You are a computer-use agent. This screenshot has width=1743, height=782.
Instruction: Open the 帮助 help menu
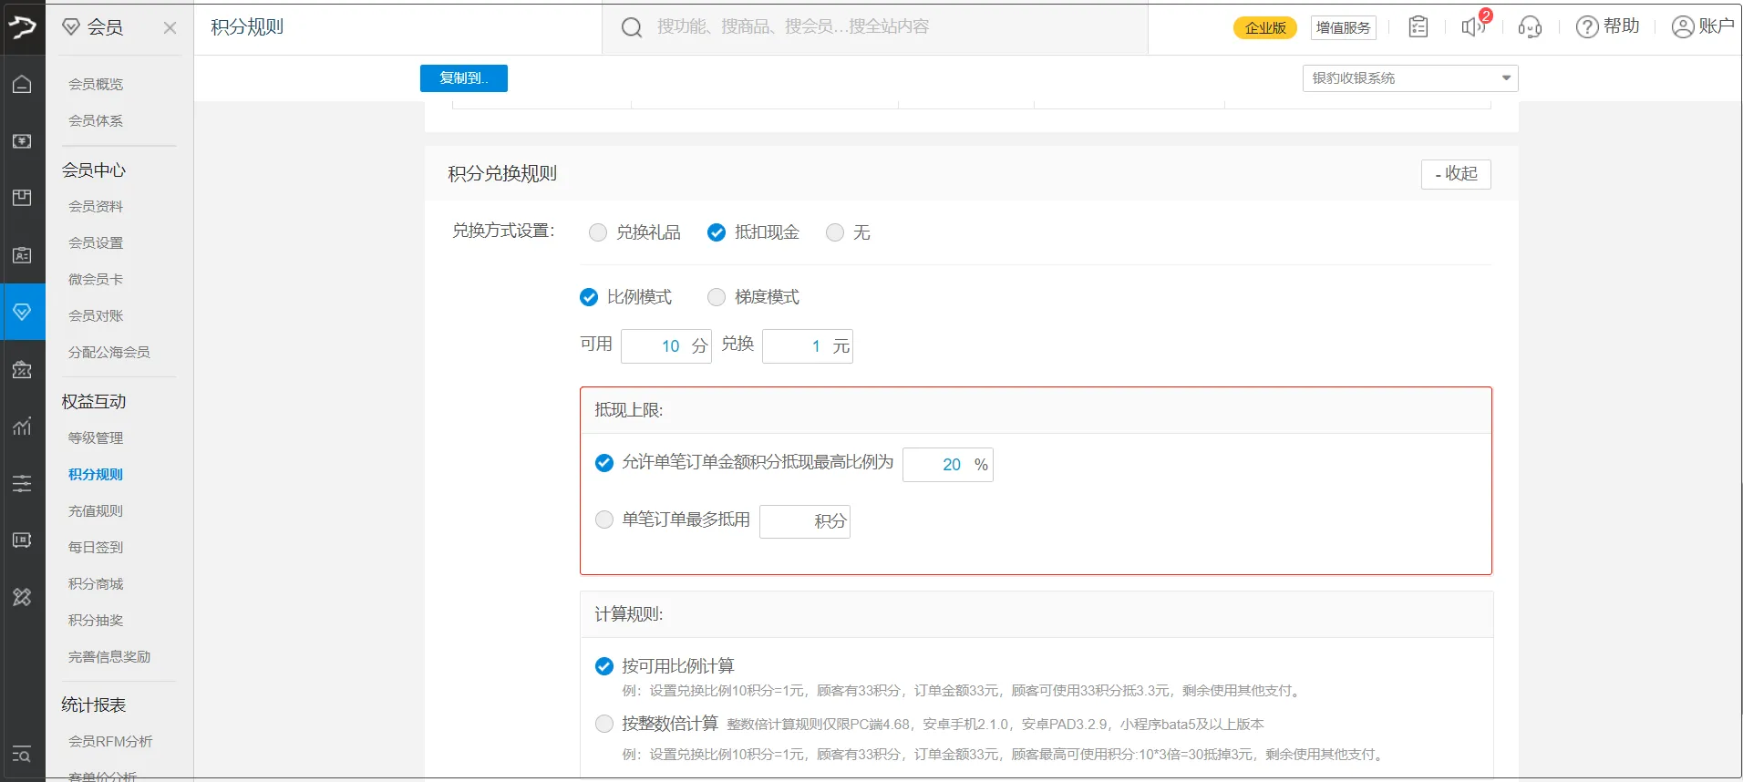(1608, 26)
